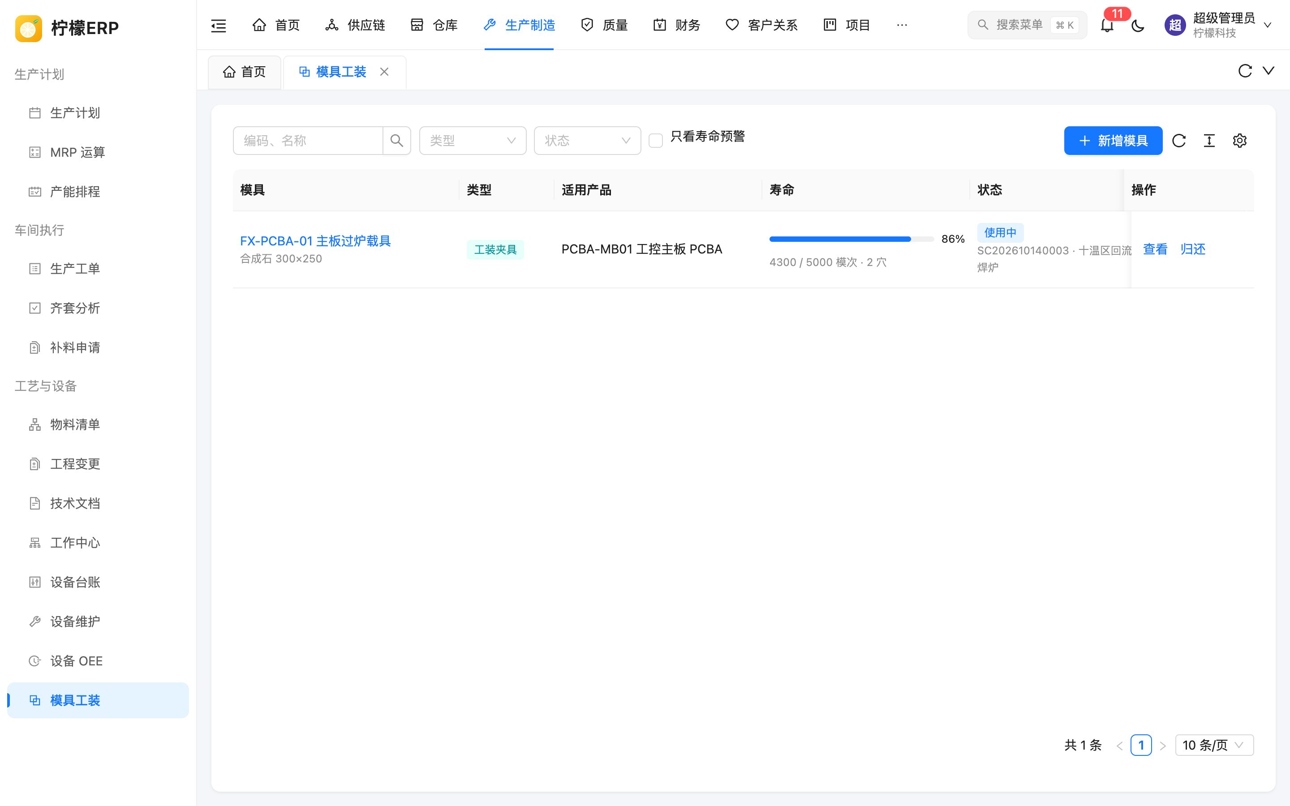Show more top menus via ellipsis
Image resolution: width=1290 pixels, height=806 pixels.
click(902, 25)
